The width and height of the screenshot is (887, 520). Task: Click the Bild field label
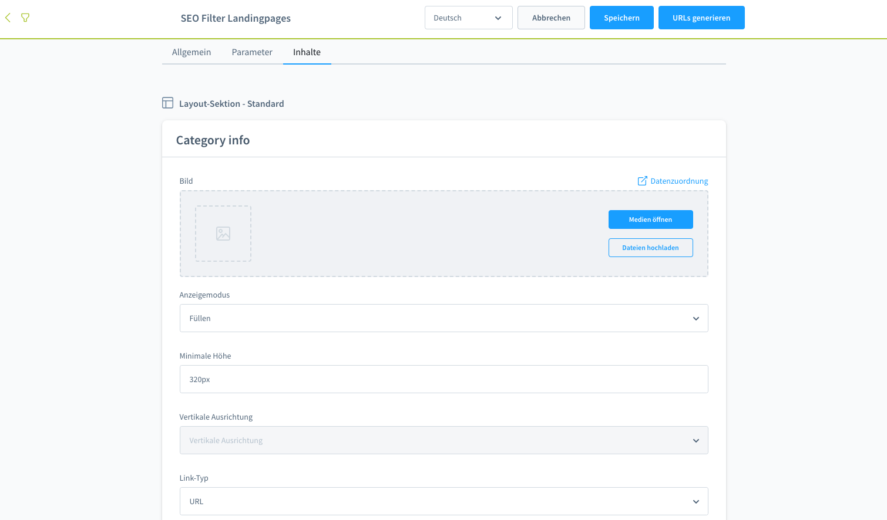[186, 181]
